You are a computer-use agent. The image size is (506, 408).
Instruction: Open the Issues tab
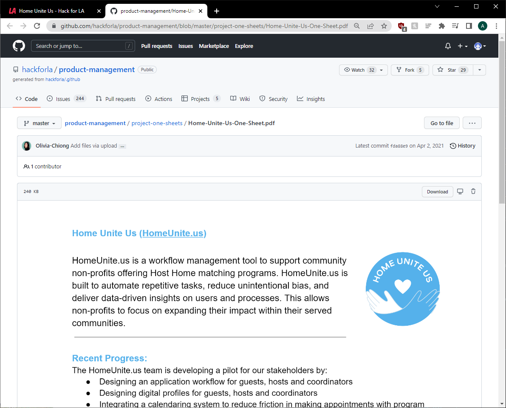tap(66, 99)
